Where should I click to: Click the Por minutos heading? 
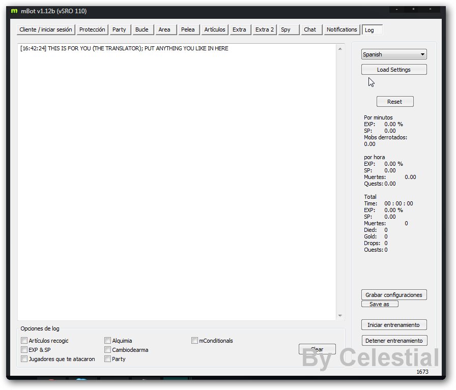tap(378, 117)
